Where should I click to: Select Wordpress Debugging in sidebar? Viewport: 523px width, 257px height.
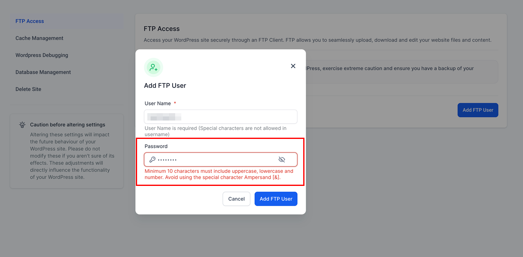(42, 55)
